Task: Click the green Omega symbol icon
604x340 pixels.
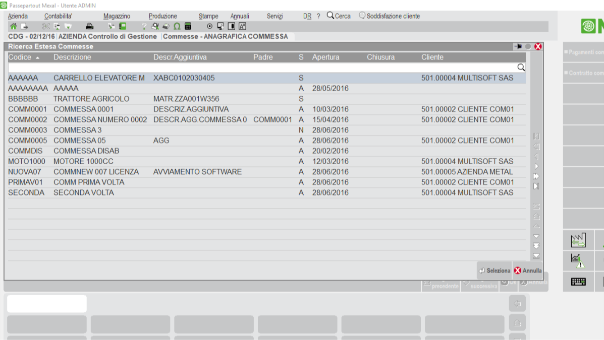Action: tap(177, 26)
